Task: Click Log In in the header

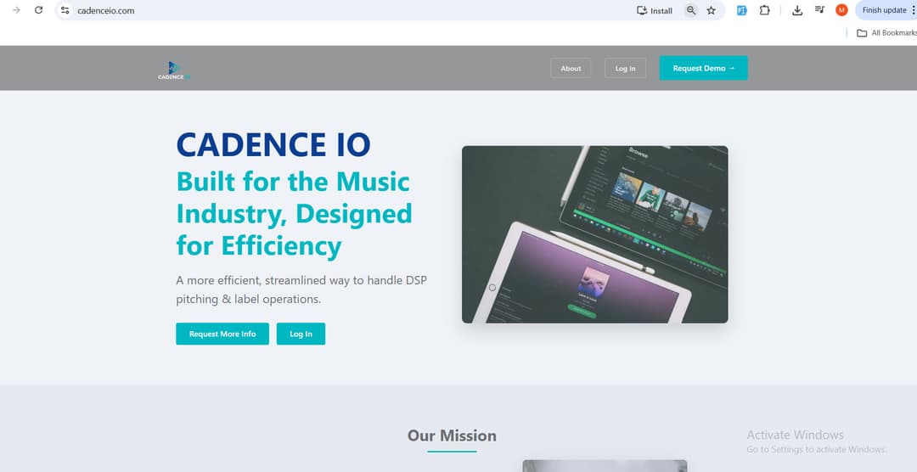Action: [625, 69]
